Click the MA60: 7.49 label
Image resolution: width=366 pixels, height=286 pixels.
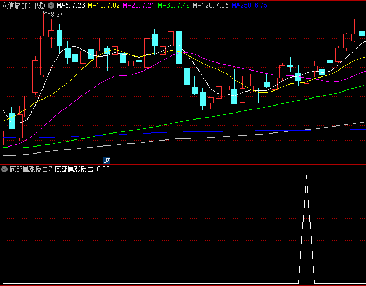tap(174, 5)
